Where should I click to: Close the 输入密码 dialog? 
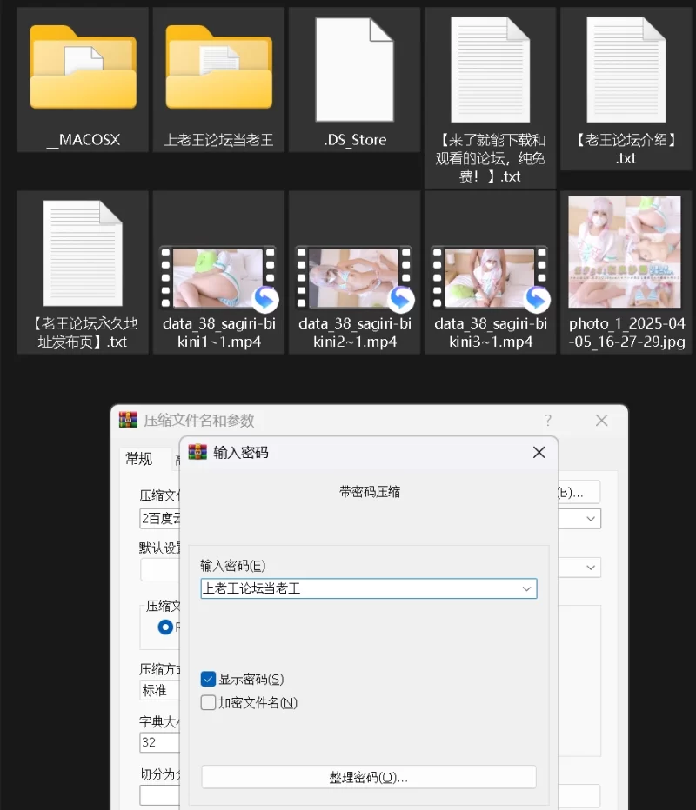pos(539,453)
